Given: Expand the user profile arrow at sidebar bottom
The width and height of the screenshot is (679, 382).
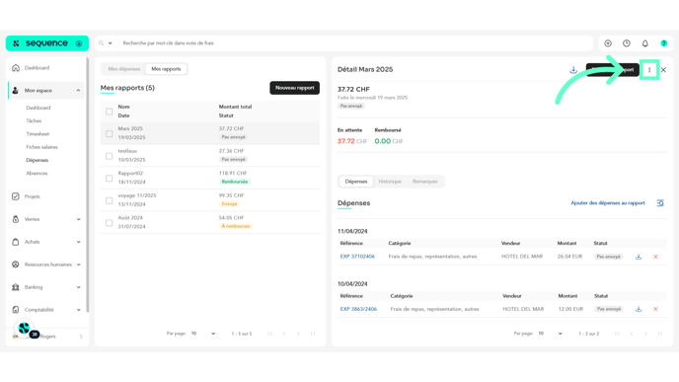Looking at the screenshot, I should pyautogui.click(x=81, y=337).
